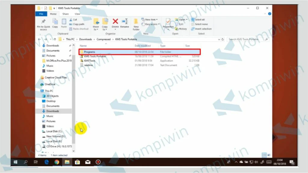Click Compressed in address breadcrumb
Screen dimensions: 308x173
click(x=103, y=39)
